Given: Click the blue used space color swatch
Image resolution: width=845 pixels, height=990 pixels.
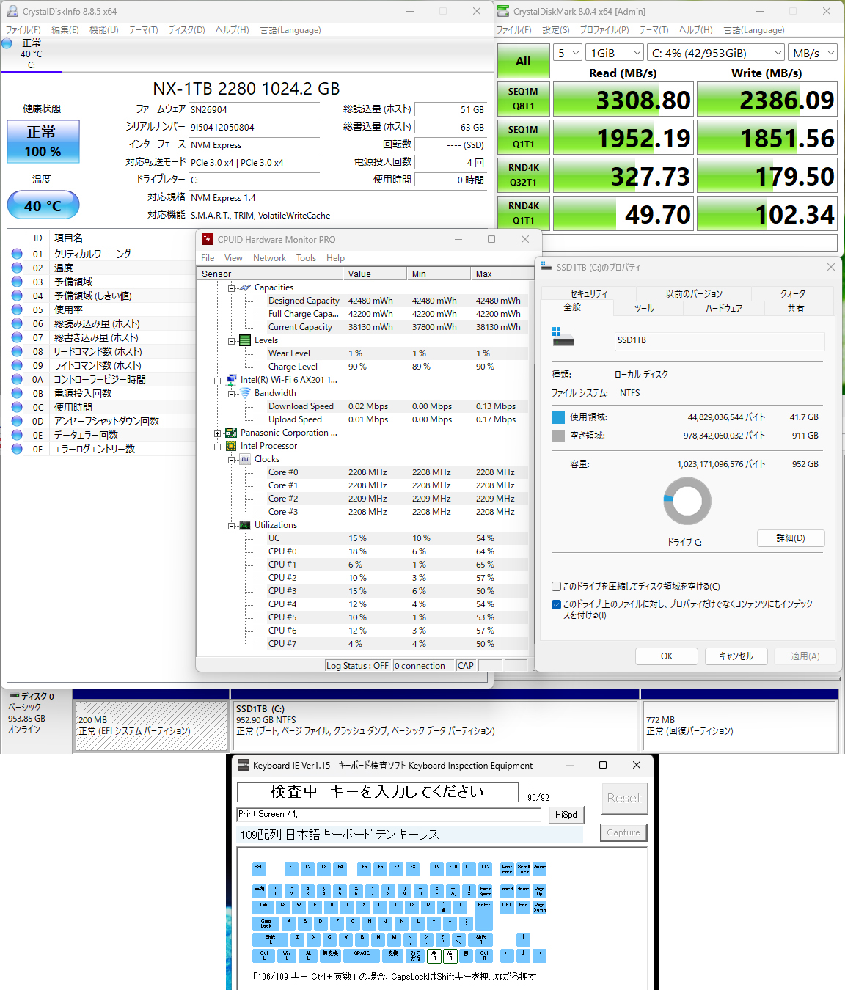Looking at the screenshot, I should tap(558, 417).
